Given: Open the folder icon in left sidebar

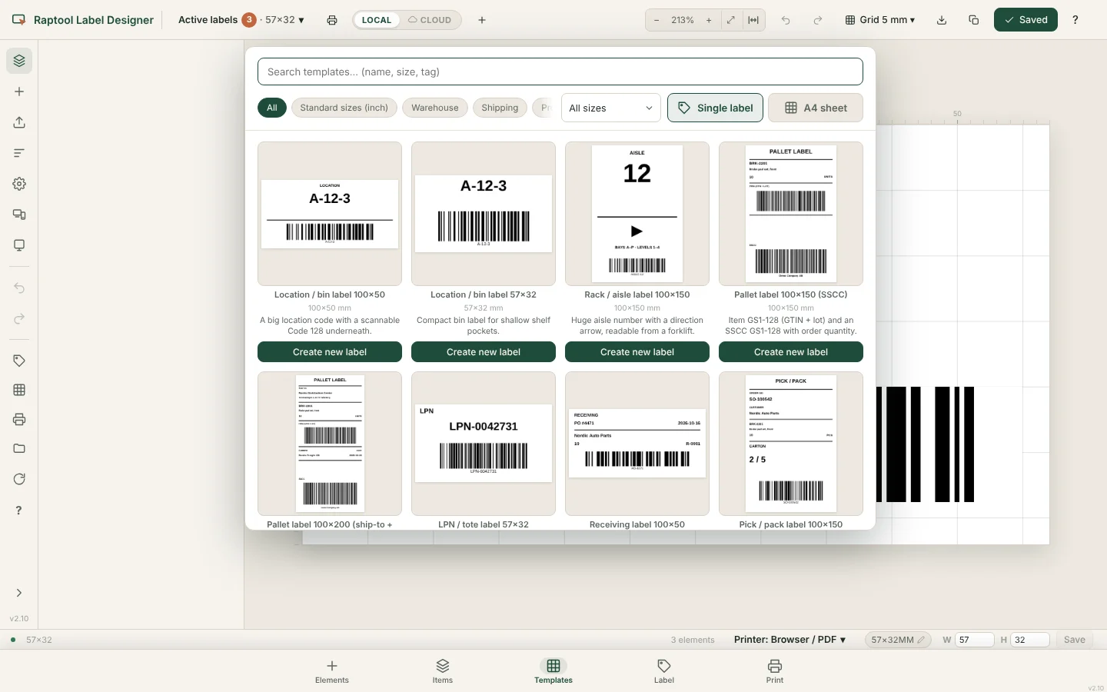Looking at the screenshot, I should pos(19,448).
